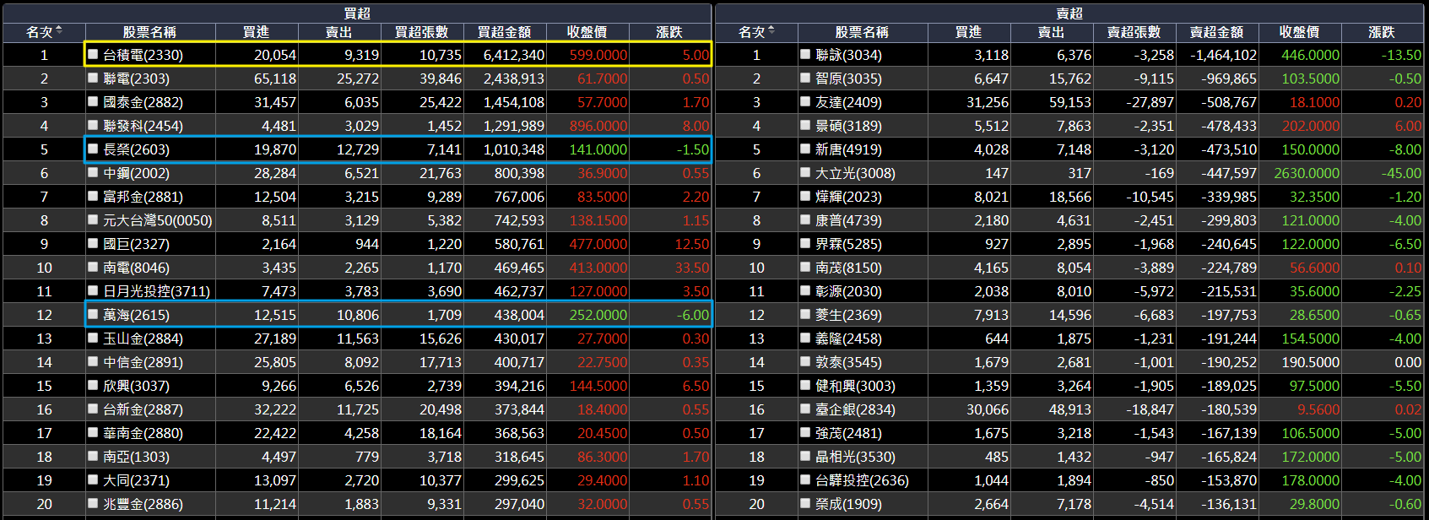Viewport: 1429px width, 520px height.
Task: Select 台新金(2887) stock name
Action: [143, 409]
